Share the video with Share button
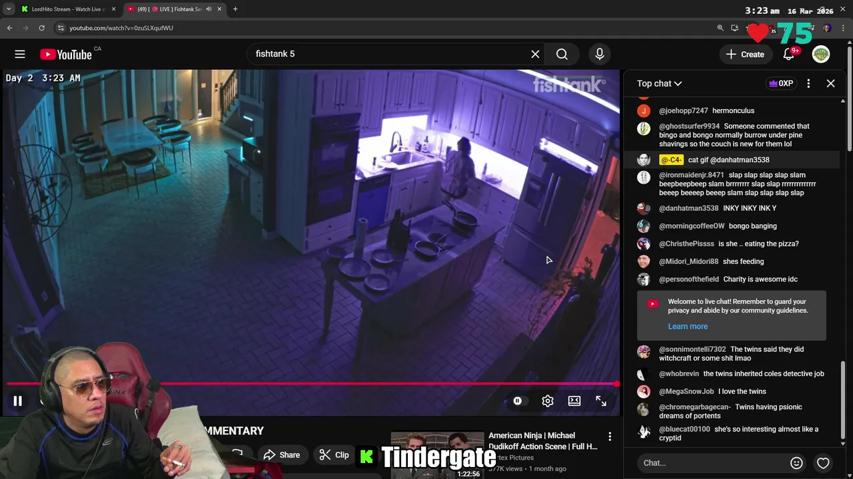This screenshot has height=479, width=853. point(281,455)
